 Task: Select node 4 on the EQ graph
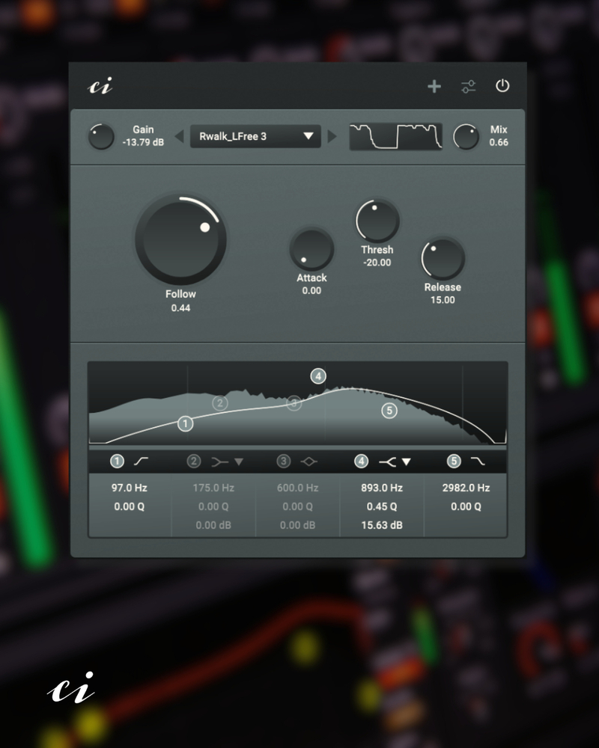[318, 376]
